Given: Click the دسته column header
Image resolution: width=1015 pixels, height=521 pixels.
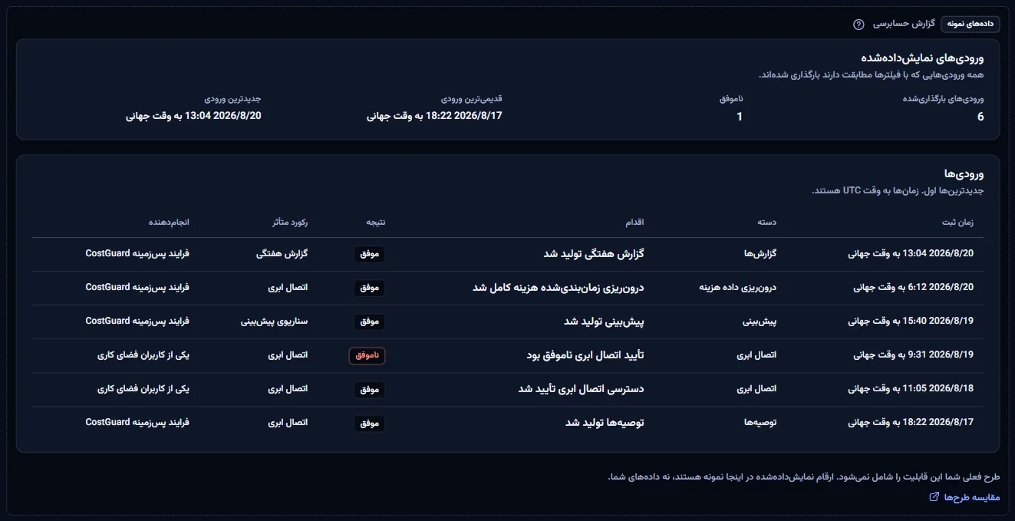Looking at the screenshot, I should [x=767, y=223].
